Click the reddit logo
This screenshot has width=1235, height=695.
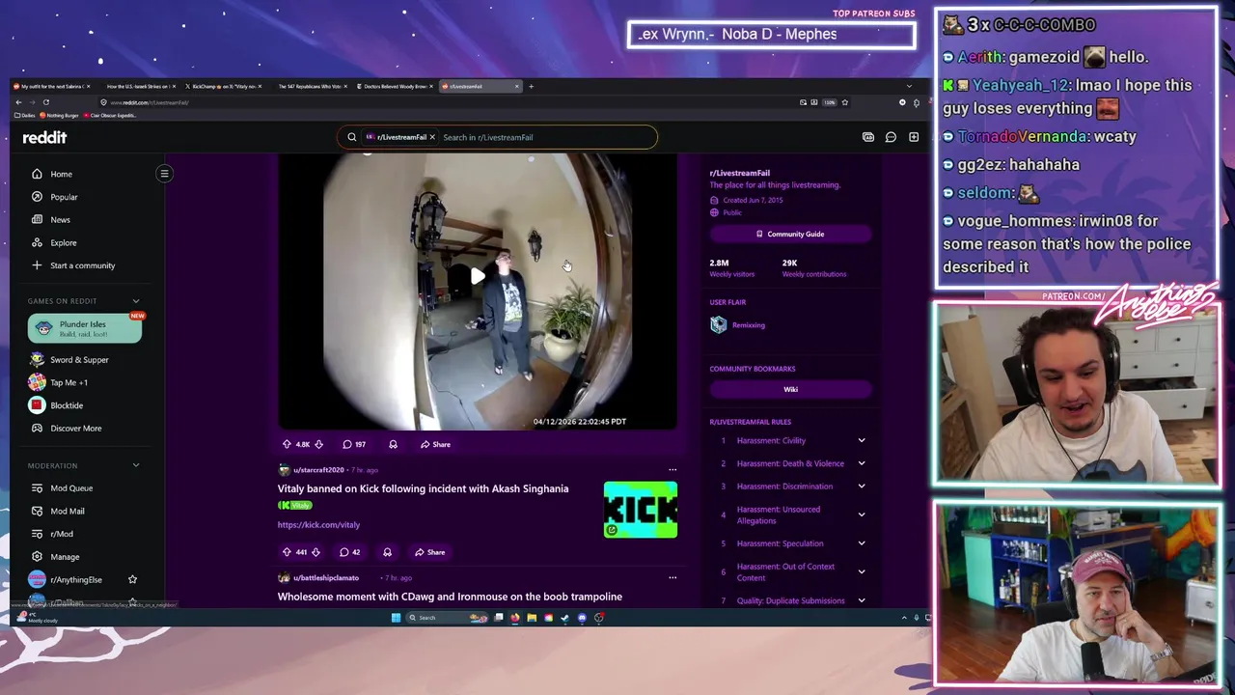coord(44,137)
